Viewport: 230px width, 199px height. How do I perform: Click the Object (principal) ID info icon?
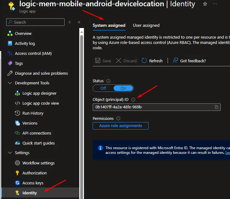point(133,100)
